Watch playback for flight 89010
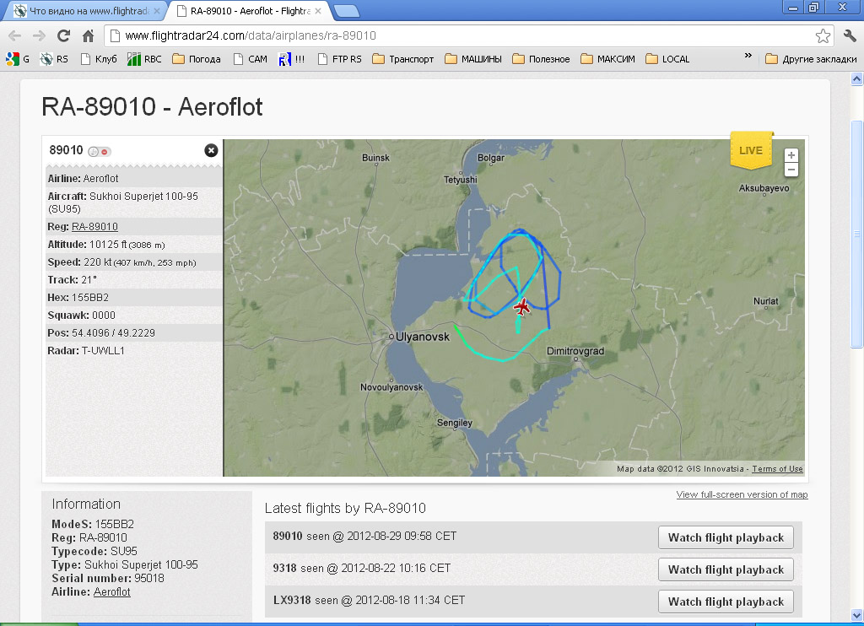Screen dimensions: 864x626 pos(726,537)
